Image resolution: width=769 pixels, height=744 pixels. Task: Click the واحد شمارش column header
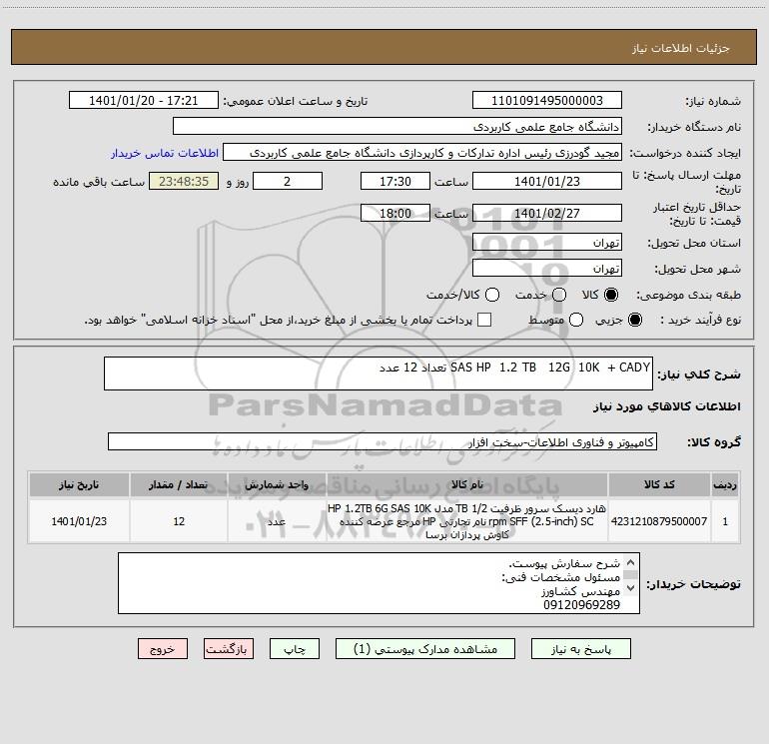pos(277,485)
